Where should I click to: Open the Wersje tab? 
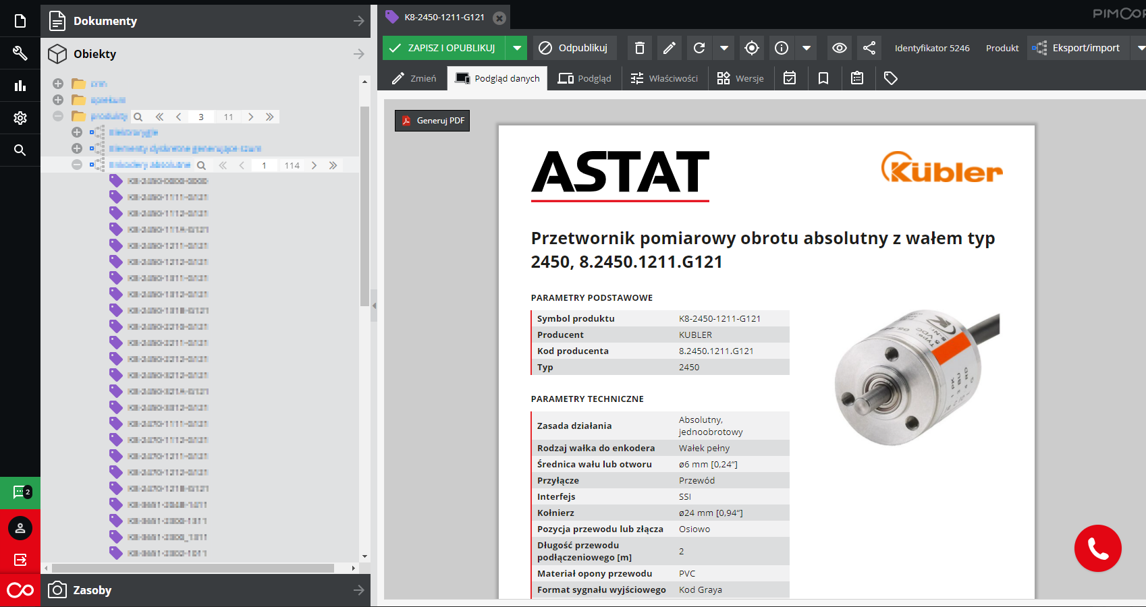740,78
